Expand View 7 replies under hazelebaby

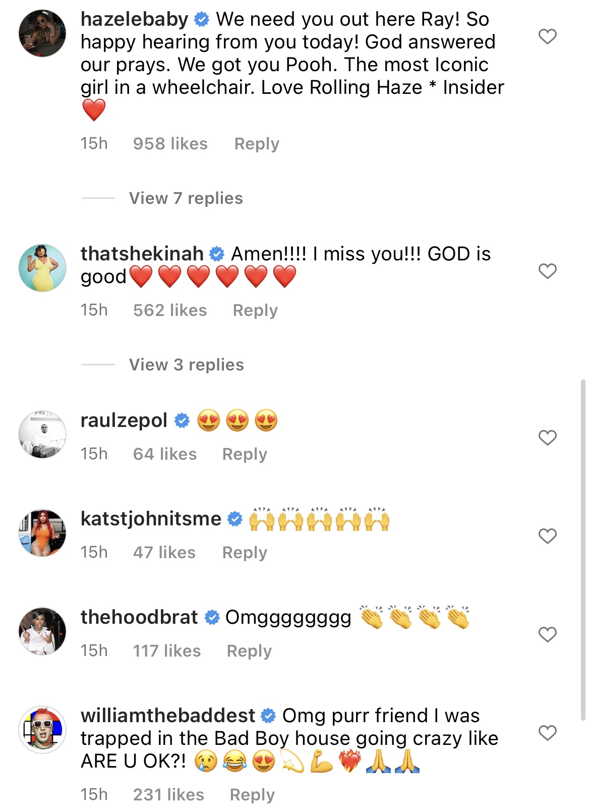186,198
